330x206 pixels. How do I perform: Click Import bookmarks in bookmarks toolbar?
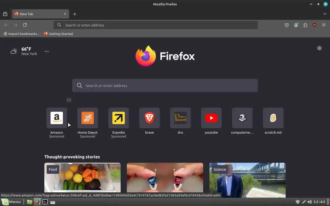point(22,34)
